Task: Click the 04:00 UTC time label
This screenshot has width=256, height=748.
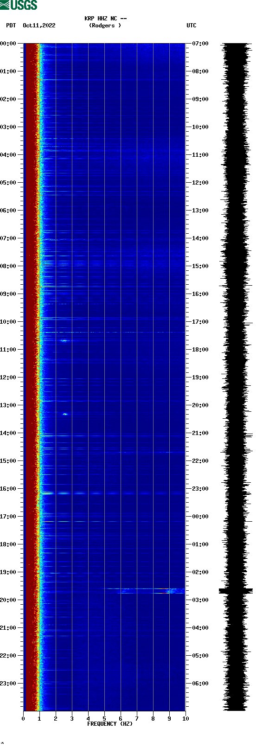Action: click(x=200, y=628)
